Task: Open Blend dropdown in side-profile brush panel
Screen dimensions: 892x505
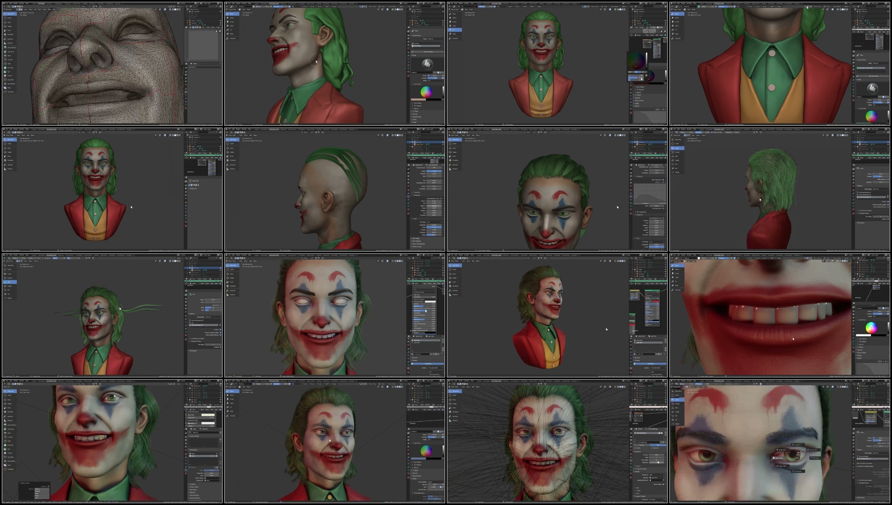Action: coord(436,81)
